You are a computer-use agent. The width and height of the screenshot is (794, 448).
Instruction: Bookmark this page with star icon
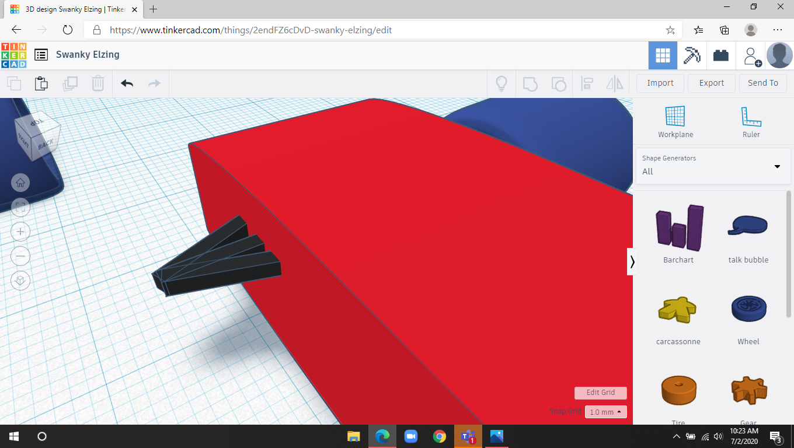(670, 30)
